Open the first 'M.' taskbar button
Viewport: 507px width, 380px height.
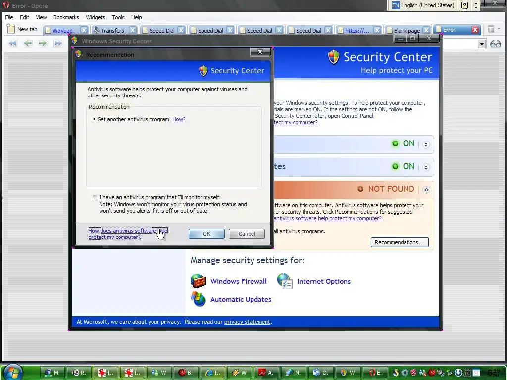pos(52,372)
